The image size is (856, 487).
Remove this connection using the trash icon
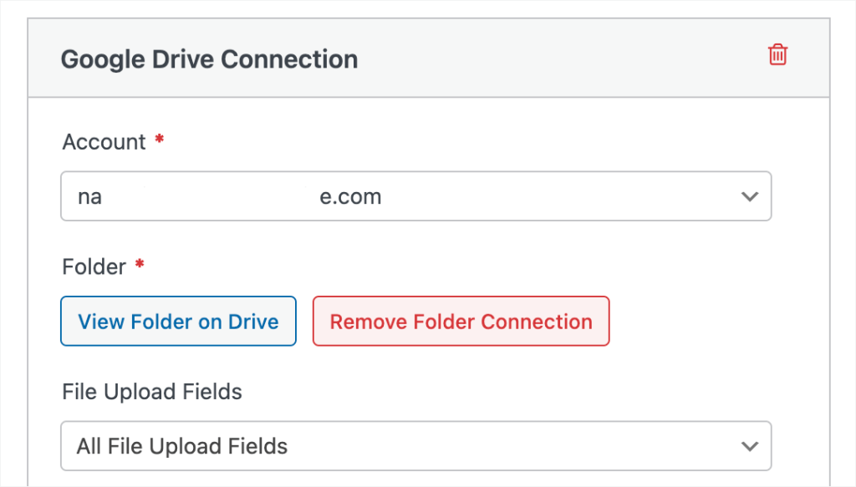click(x=777, y=53)
